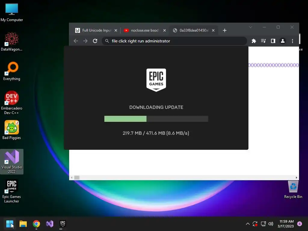
Task: Open Chrome extensions puzzle icon
Action: point(254,41)
